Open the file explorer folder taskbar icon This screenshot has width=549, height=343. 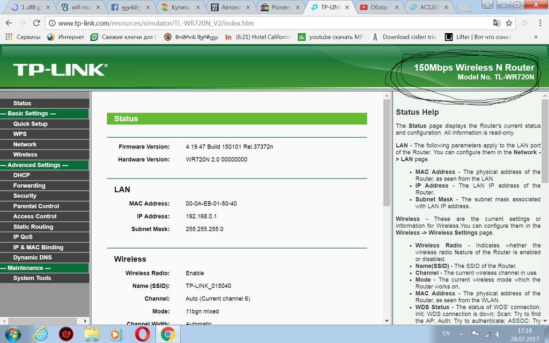pos(92,334)
